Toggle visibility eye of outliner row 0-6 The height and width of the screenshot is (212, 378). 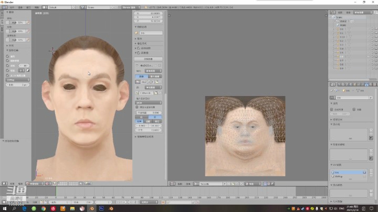tap(368, 57)
